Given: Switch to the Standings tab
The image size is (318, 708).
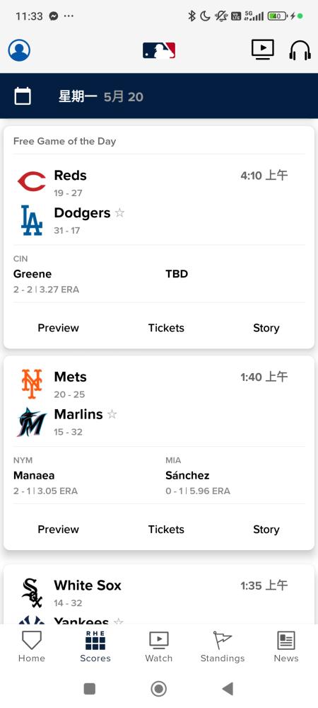Looking at the screenshot, I should point(223,646).
